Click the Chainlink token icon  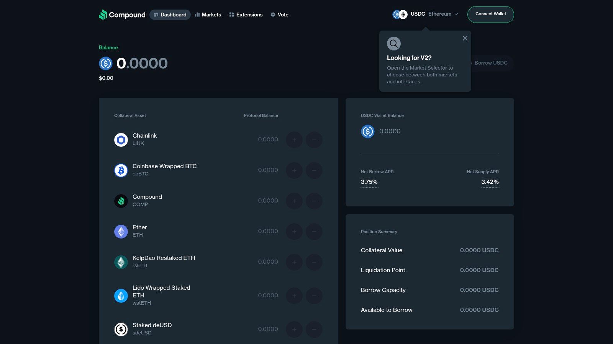click(121, 140)
